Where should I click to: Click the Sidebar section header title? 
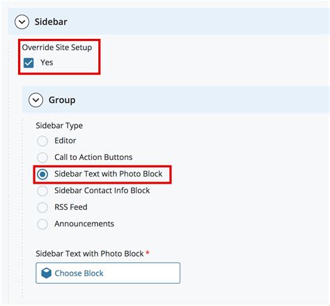click(x=51, y=22)
